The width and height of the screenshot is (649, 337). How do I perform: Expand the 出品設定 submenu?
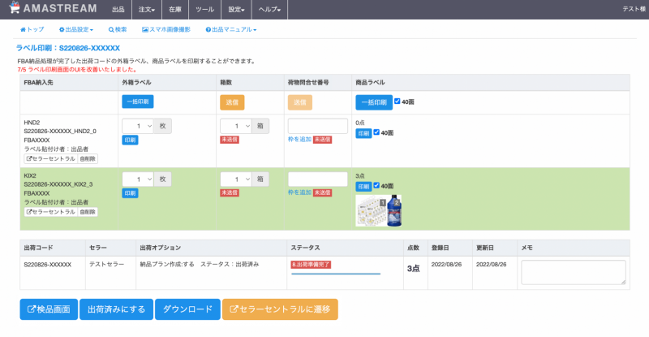[76, 29]
